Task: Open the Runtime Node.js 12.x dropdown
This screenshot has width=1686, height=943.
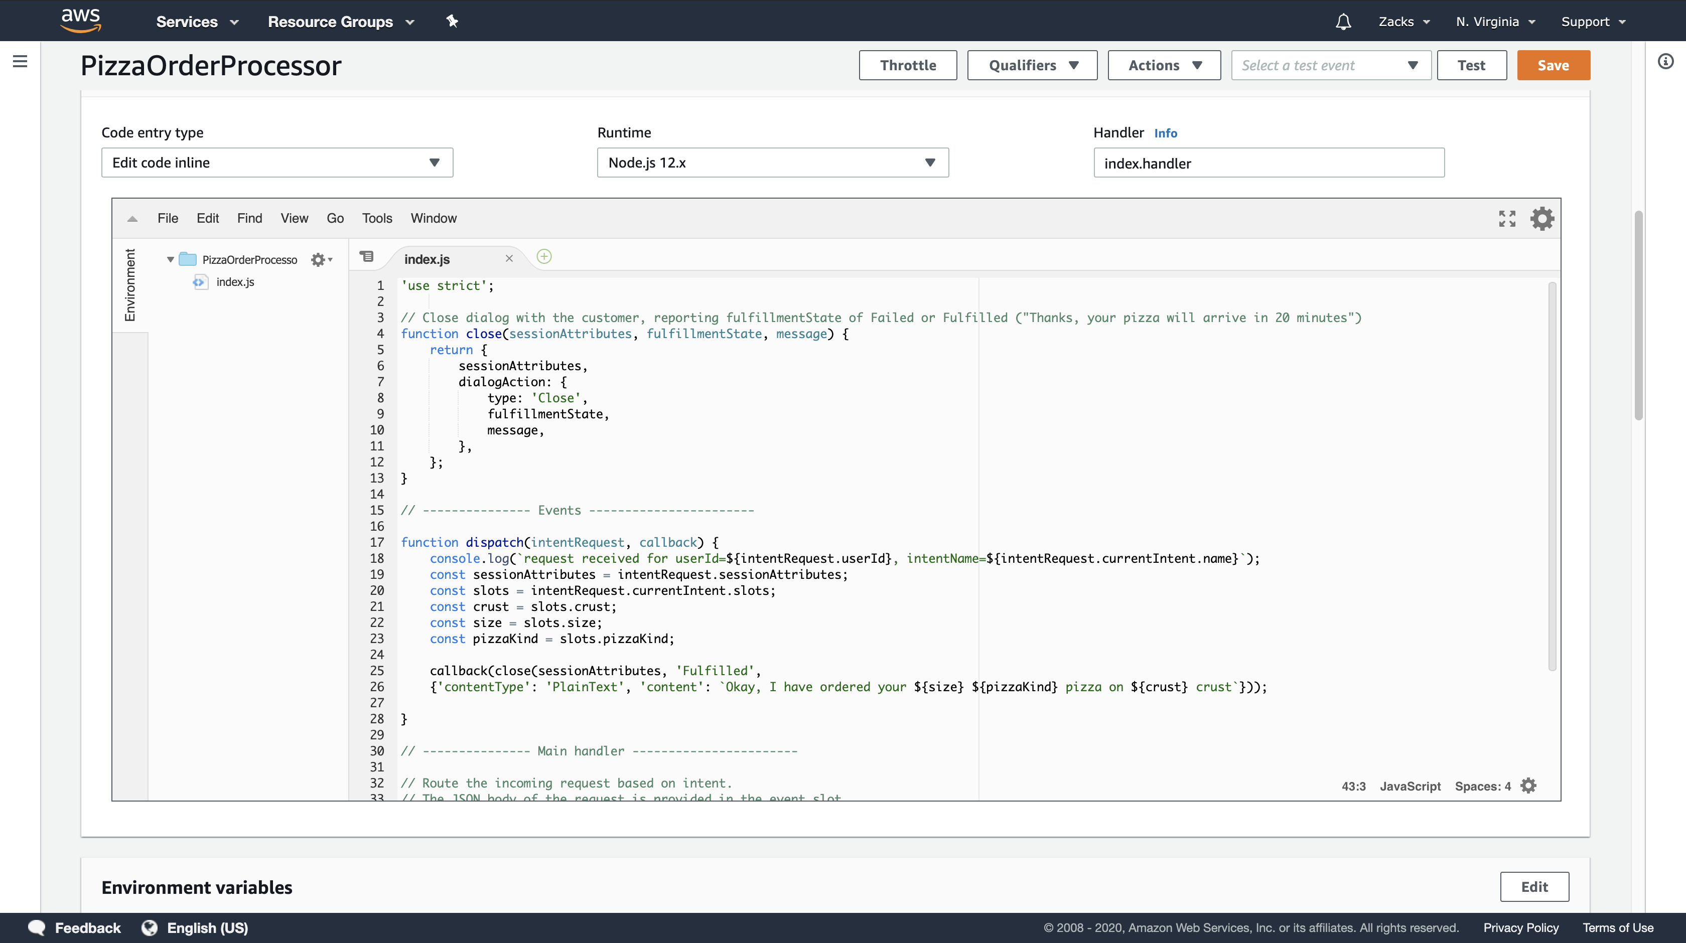Action: [772, 163]
